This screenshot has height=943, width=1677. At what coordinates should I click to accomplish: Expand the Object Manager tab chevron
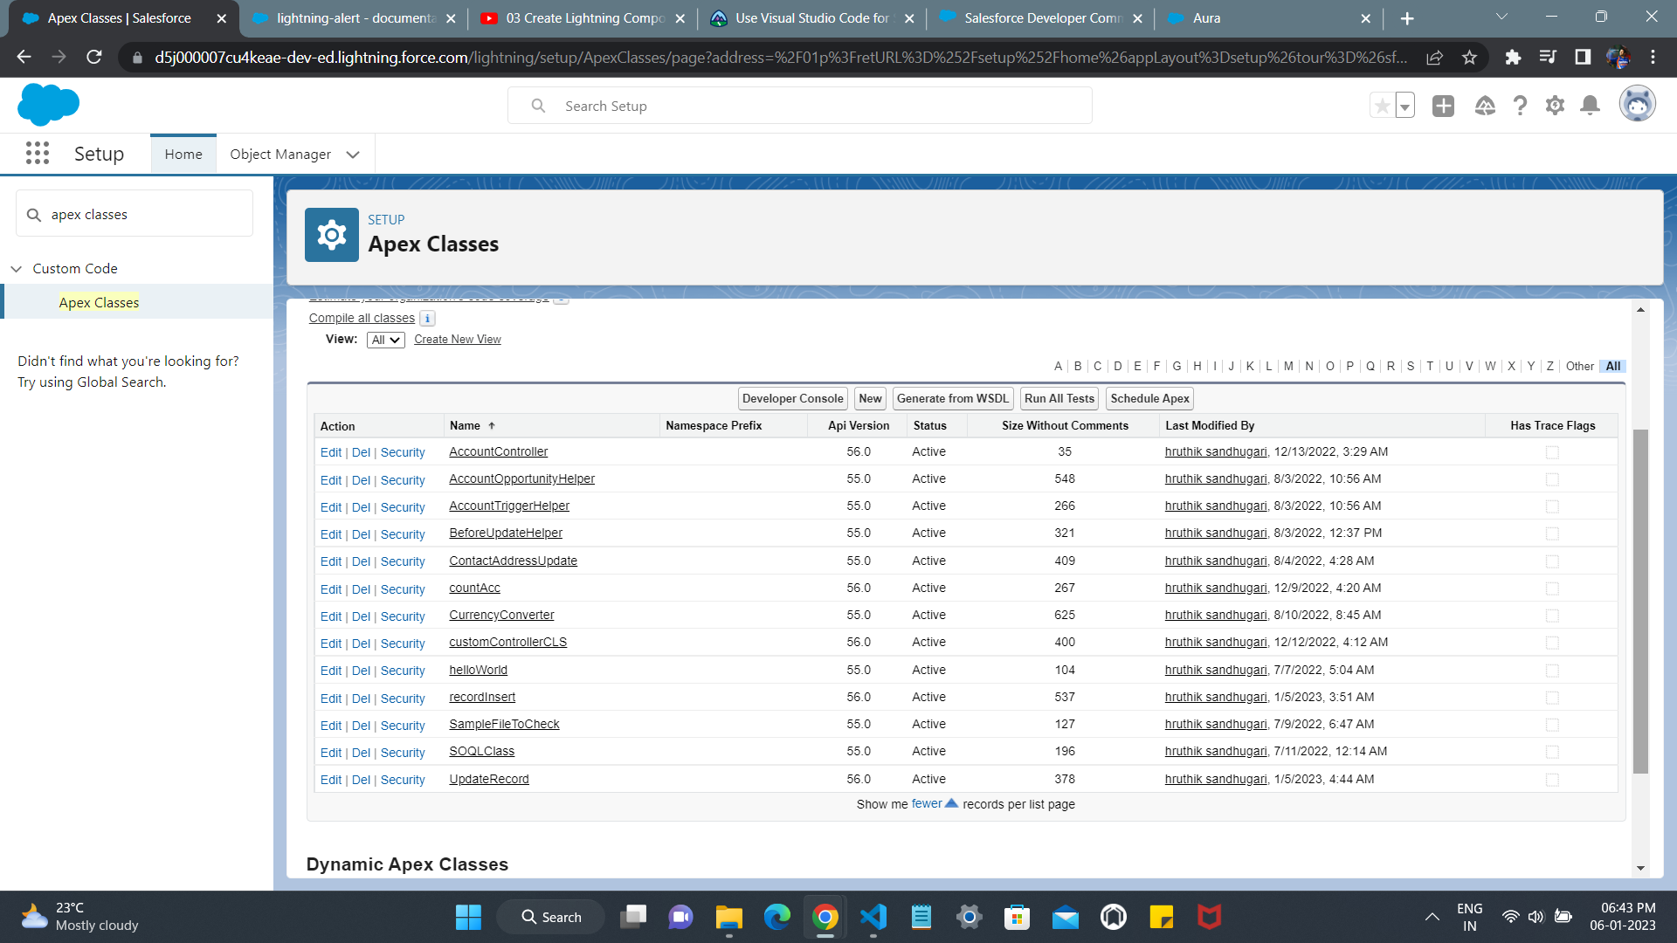pos(353,155)
